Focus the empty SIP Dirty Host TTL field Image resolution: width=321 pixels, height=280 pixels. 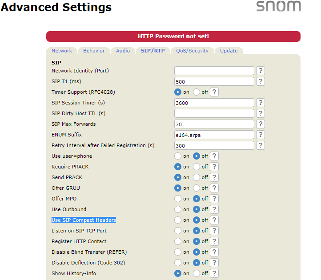point(214,113)
